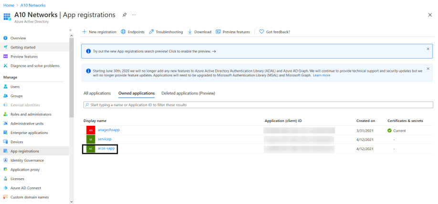Click the Getting started rocket icon

[5, 47]
